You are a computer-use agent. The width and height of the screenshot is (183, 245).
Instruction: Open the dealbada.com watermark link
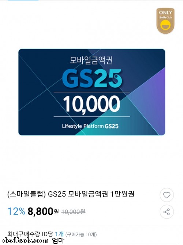point(25,241)
